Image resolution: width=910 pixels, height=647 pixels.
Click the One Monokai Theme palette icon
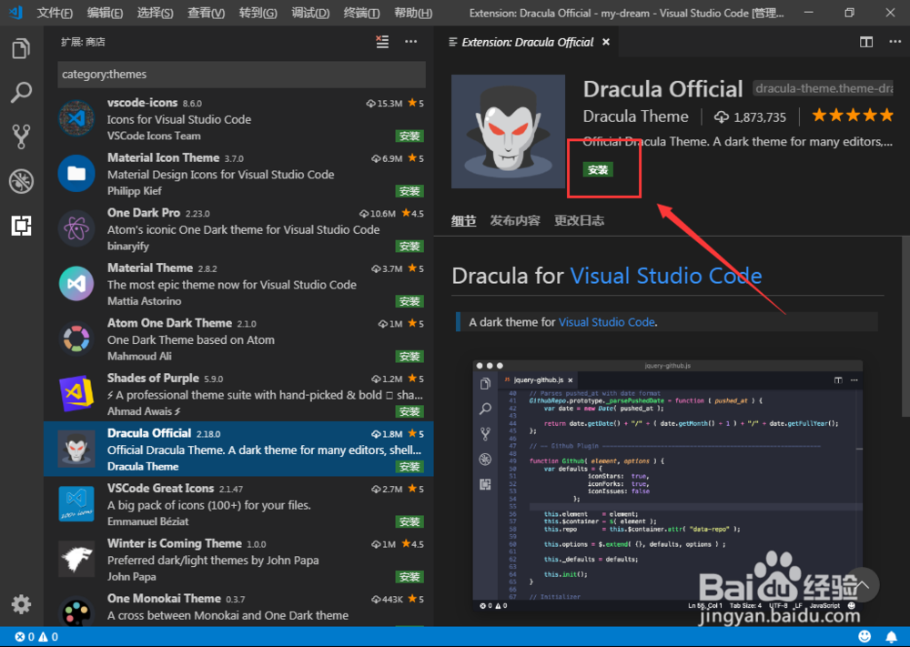[x=76, y=612]
